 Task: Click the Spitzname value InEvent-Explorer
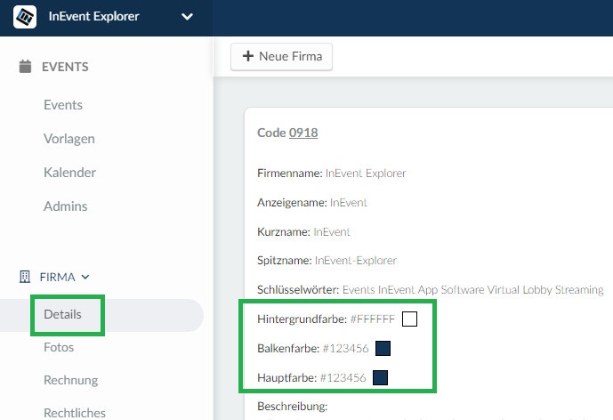356,261
